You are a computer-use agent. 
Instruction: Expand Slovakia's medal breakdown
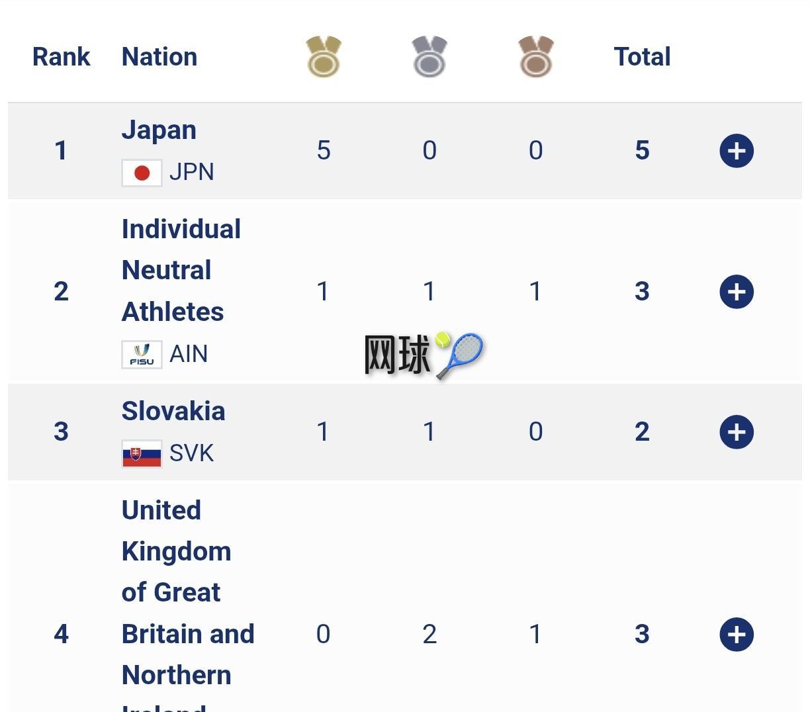(x=737, y=432)
